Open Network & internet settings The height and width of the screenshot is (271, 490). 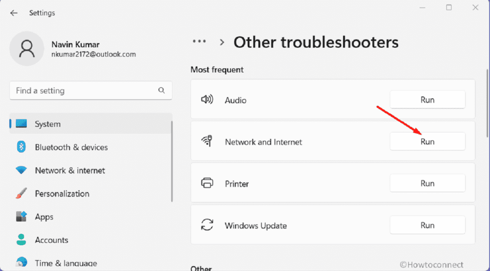tap(90, 170)
